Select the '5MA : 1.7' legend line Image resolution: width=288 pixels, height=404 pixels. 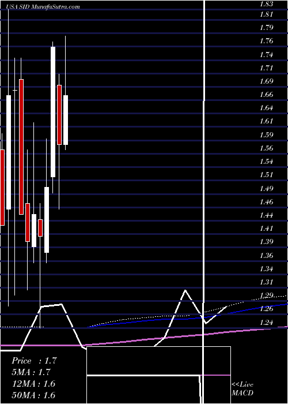click(31, 372)
